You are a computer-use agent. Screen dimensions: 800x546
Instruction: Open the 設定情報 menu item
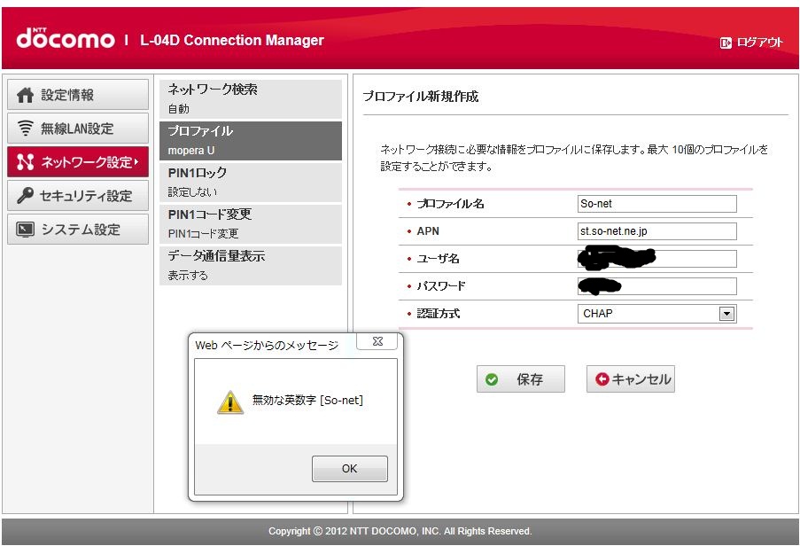[x=78, y=95]
